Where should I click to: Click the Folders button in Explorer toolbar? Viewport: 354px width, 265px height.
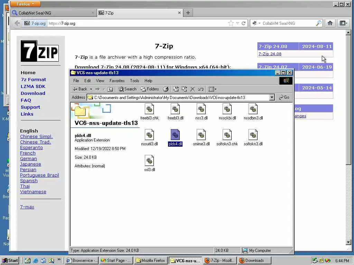tap(150, 89)
